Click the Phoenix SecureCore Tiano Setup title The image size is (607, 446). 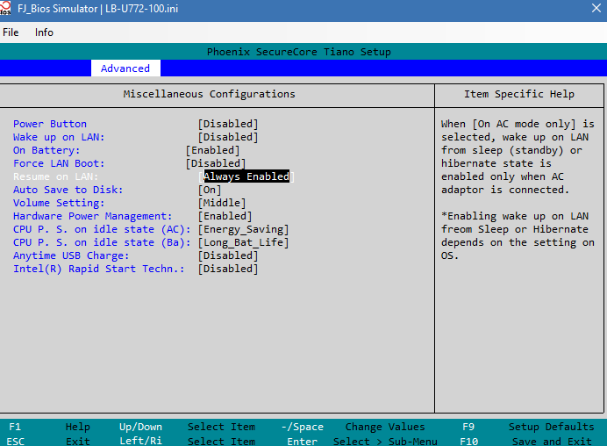pos(299,52)
